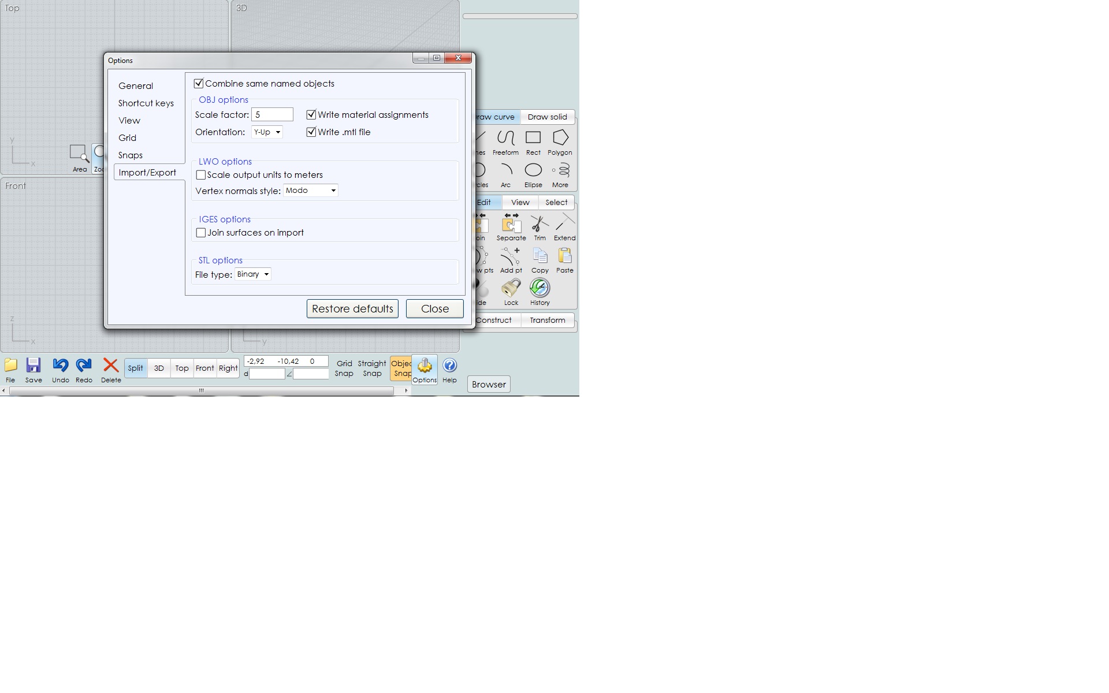Open the Browser button
The image size is (1109, 693).
pos(489,384)
